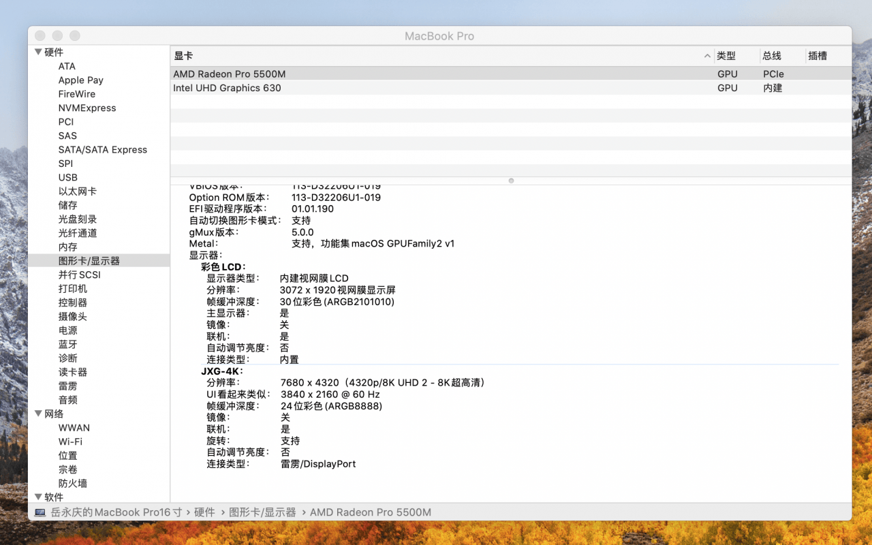Click the 彩色LCD display heading
872x545 pixels.
coord(223,267)
